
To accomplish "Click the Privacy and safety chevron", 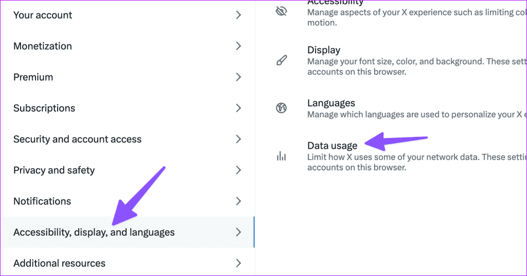I will click(238, 170).
